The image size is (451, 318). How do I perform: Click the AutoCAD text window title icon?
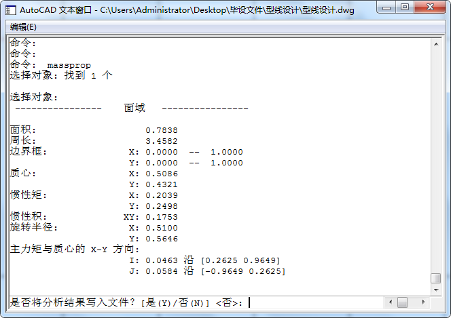[12, 10]
